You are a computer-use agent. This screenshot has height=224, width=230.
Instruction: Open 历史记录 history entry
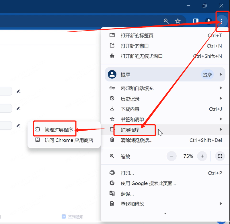point(165,99)
